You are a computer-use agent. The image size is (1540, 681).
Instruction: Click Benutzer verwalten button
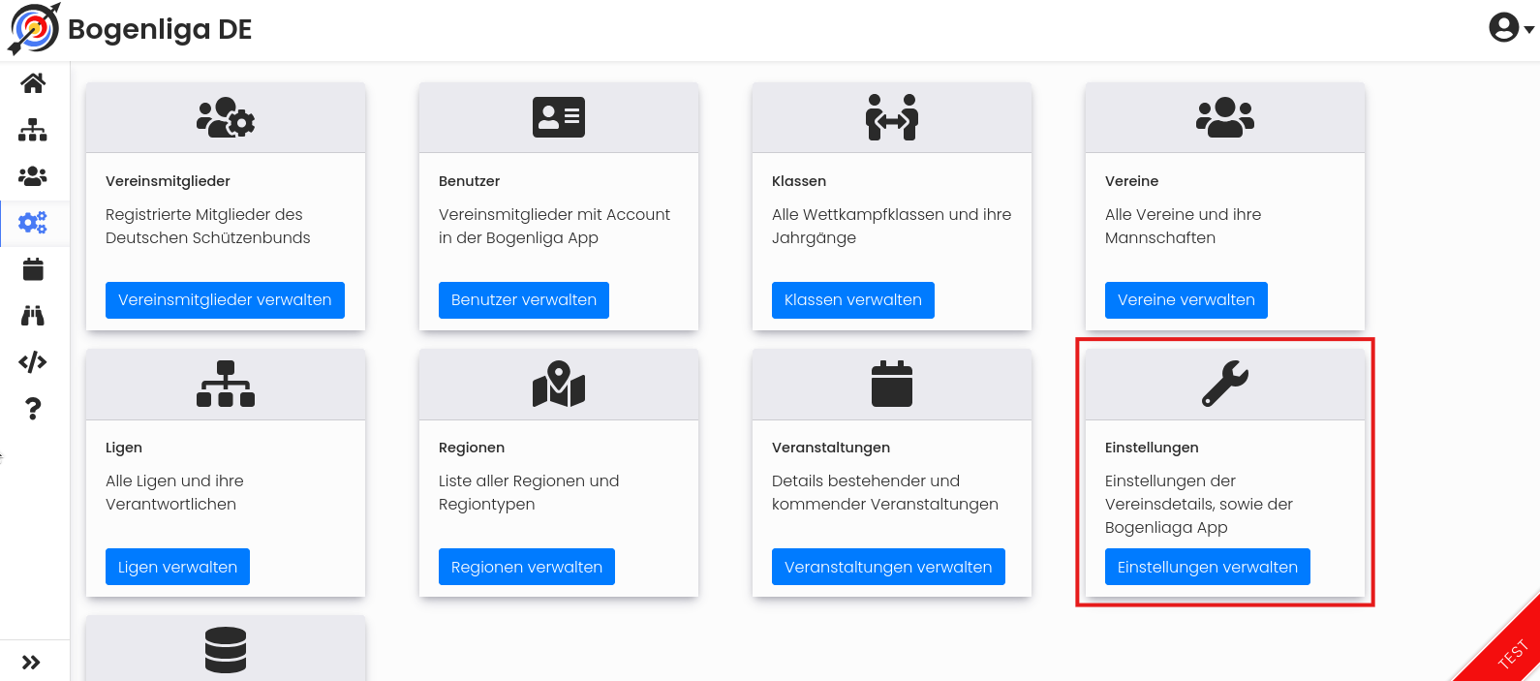point(524,300)
